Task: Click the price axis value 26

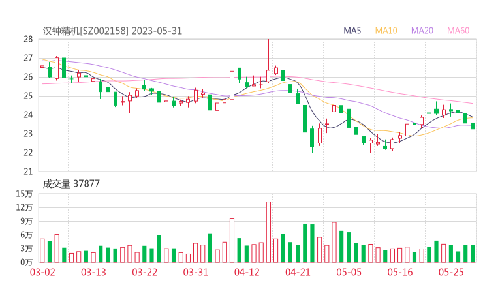Action: coord(28,77)
